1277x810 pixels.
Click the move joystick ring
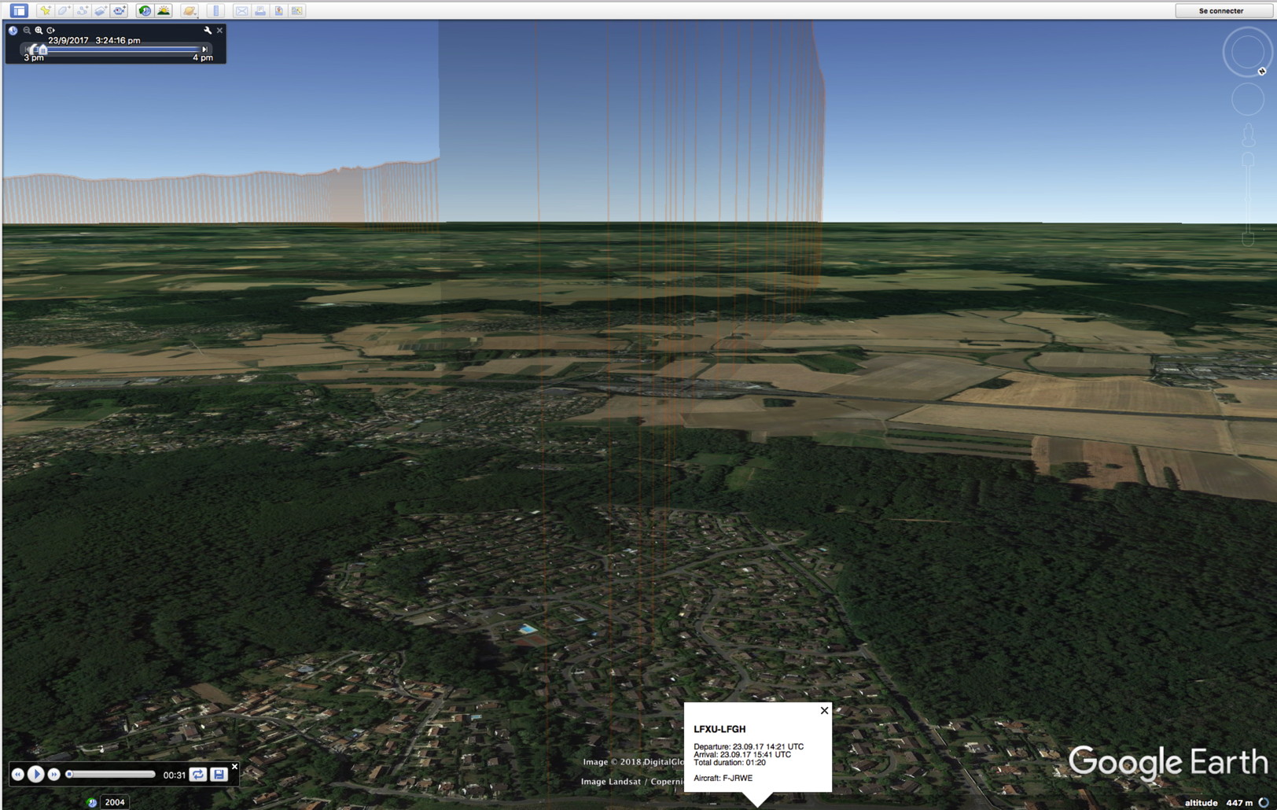click(x=1248, y=100)
